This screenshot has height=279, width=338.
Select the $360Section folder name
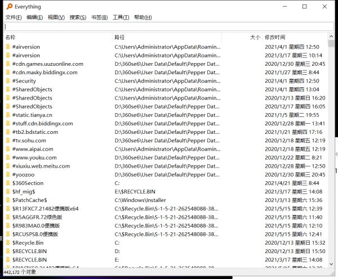28,183
